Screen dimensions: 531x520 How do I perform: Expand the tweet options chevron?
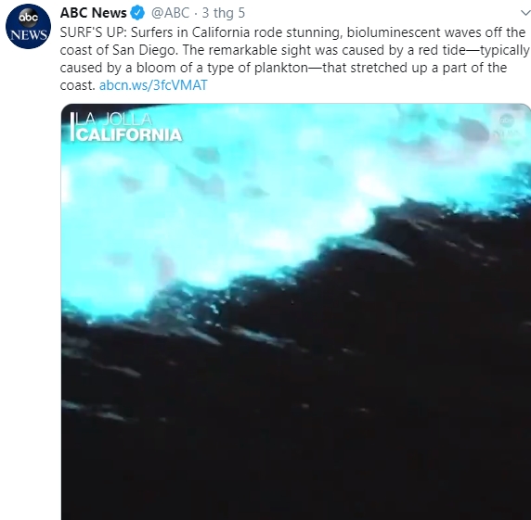pos(525,13)
